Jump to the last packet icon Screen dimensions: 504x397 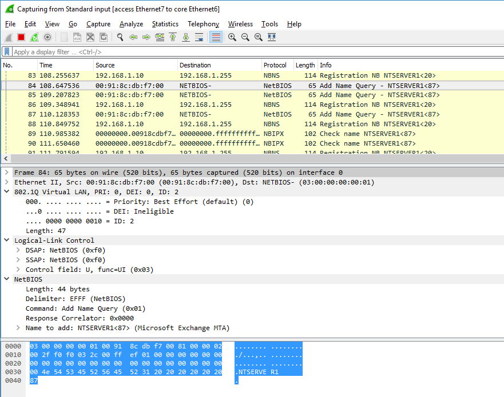[x=186, y=37]
